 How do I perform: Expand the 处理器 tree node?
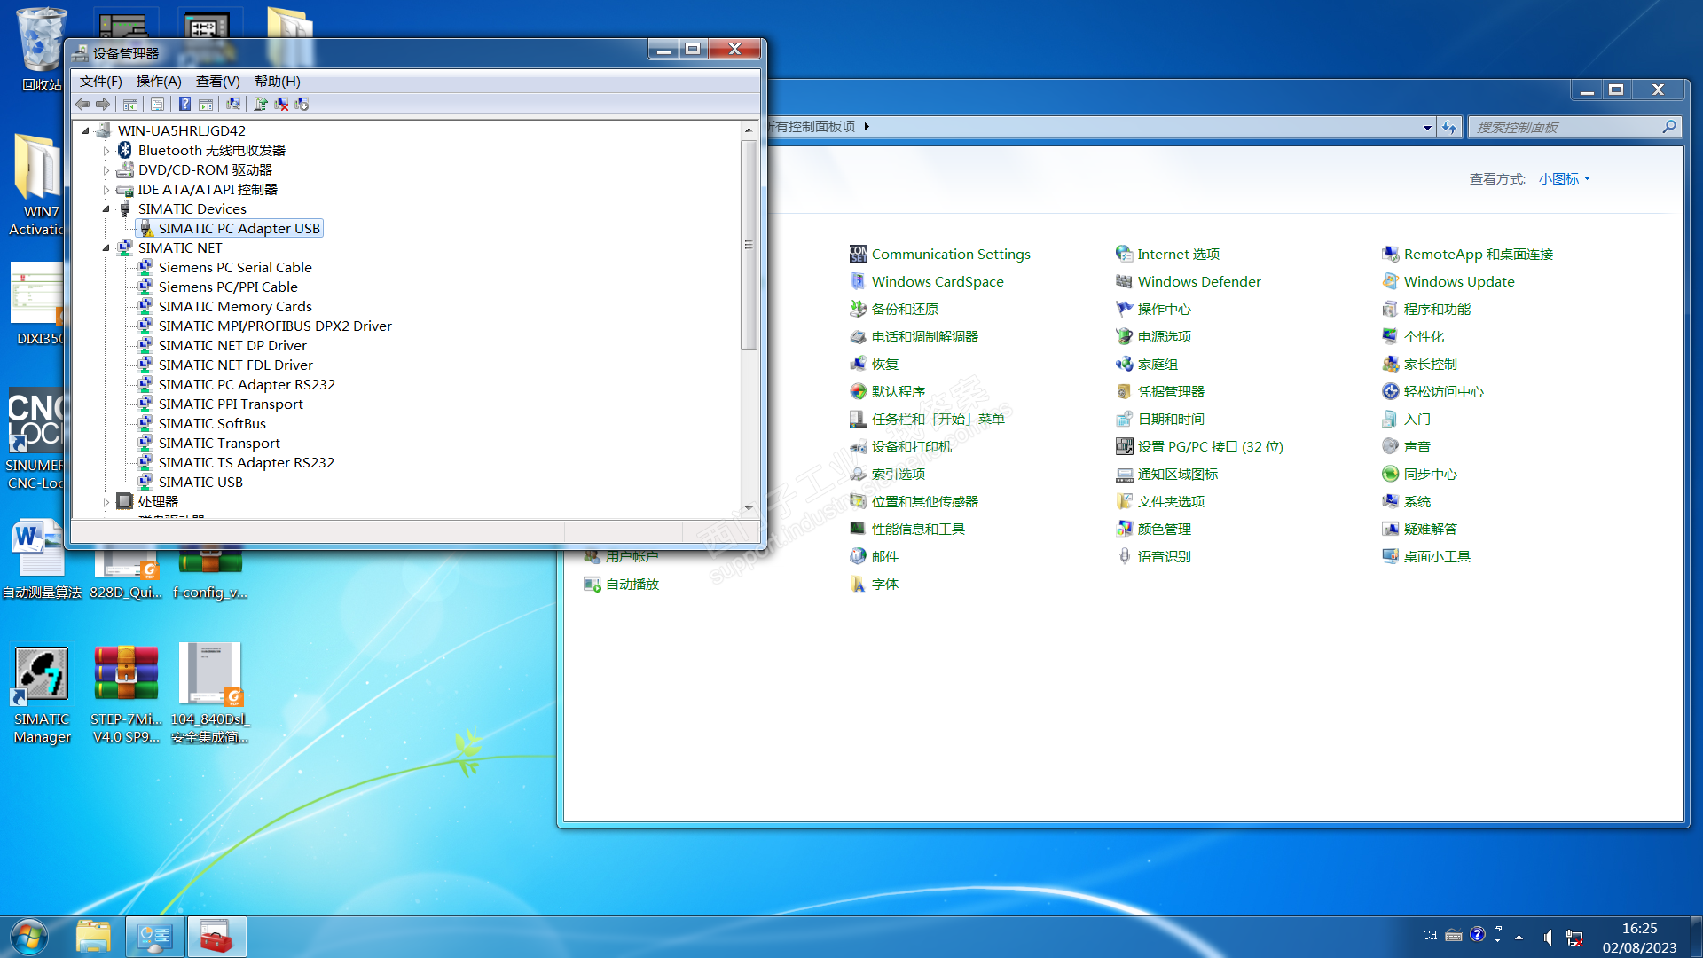[x=106, y=502]
